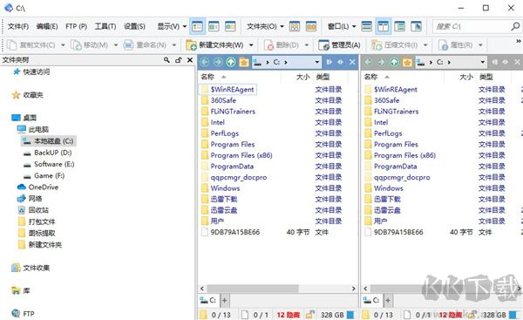Select FTP item at folder tree bottom
The width and height of the screenshot is (523, 320).
23,314
